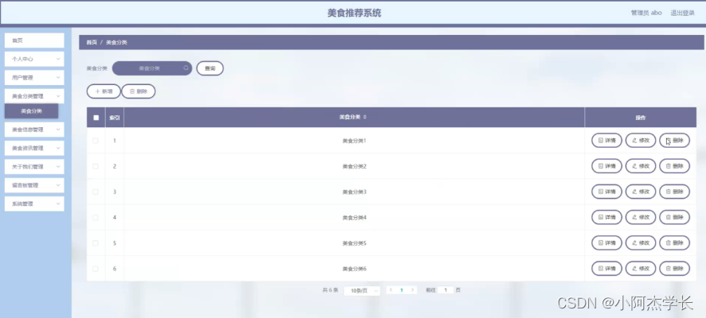The image size is (706, 318).
Task: Go to next page with right arrow
Action: pos(412,290)
